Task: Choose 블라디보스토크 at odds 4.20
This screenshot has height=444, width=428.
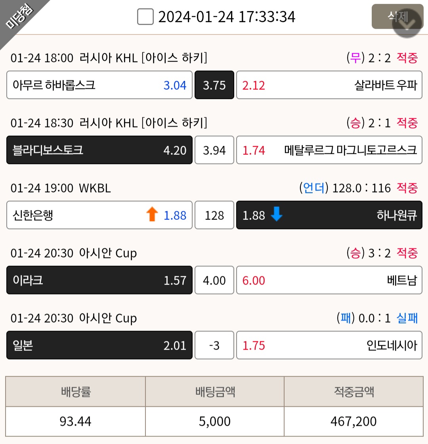Action: [99, 150]
